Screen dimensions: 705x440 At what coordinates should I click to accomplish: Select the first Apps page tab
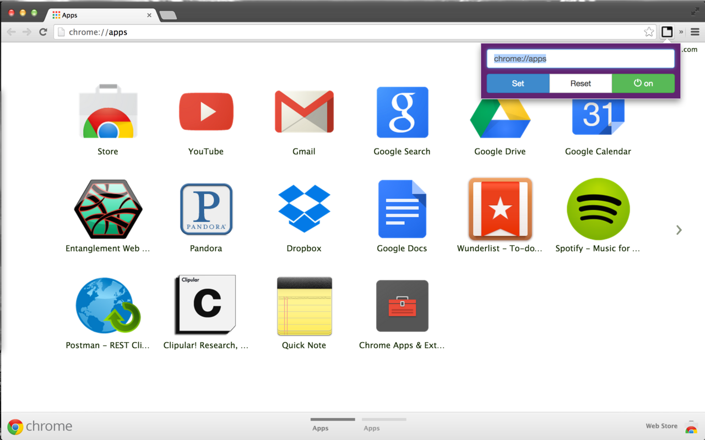pos(333,424)
